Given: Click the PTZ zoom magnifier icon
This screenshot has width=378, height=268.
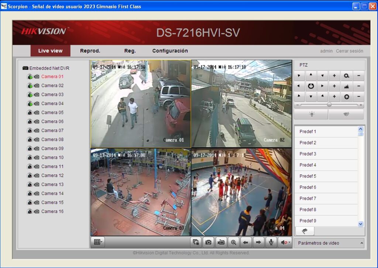Looking at the screenshot, I should [346, 76].
